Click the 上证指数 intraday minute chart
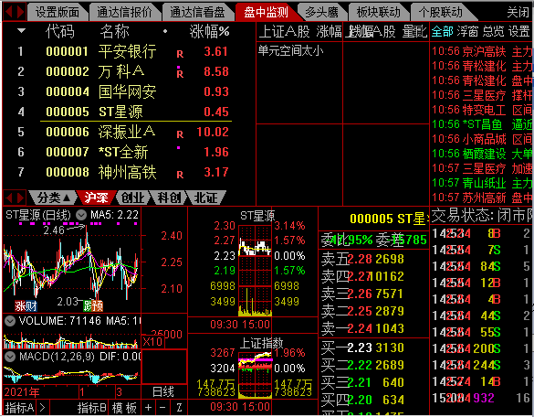 256,375
